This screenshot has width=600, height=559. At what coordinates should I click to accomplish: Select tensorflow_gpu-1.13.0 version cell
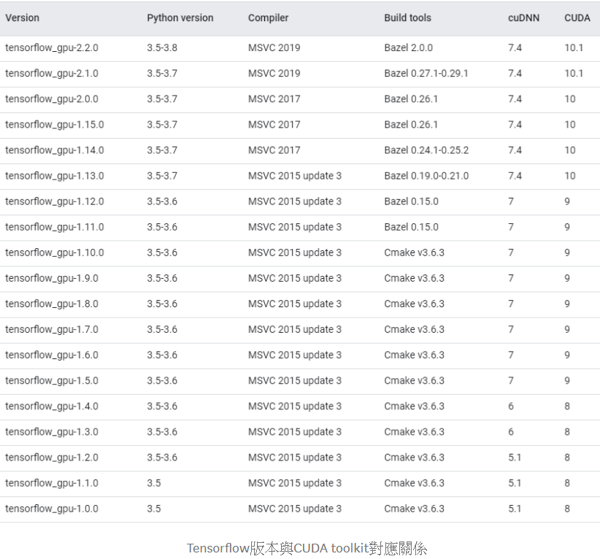coord(54,176)
